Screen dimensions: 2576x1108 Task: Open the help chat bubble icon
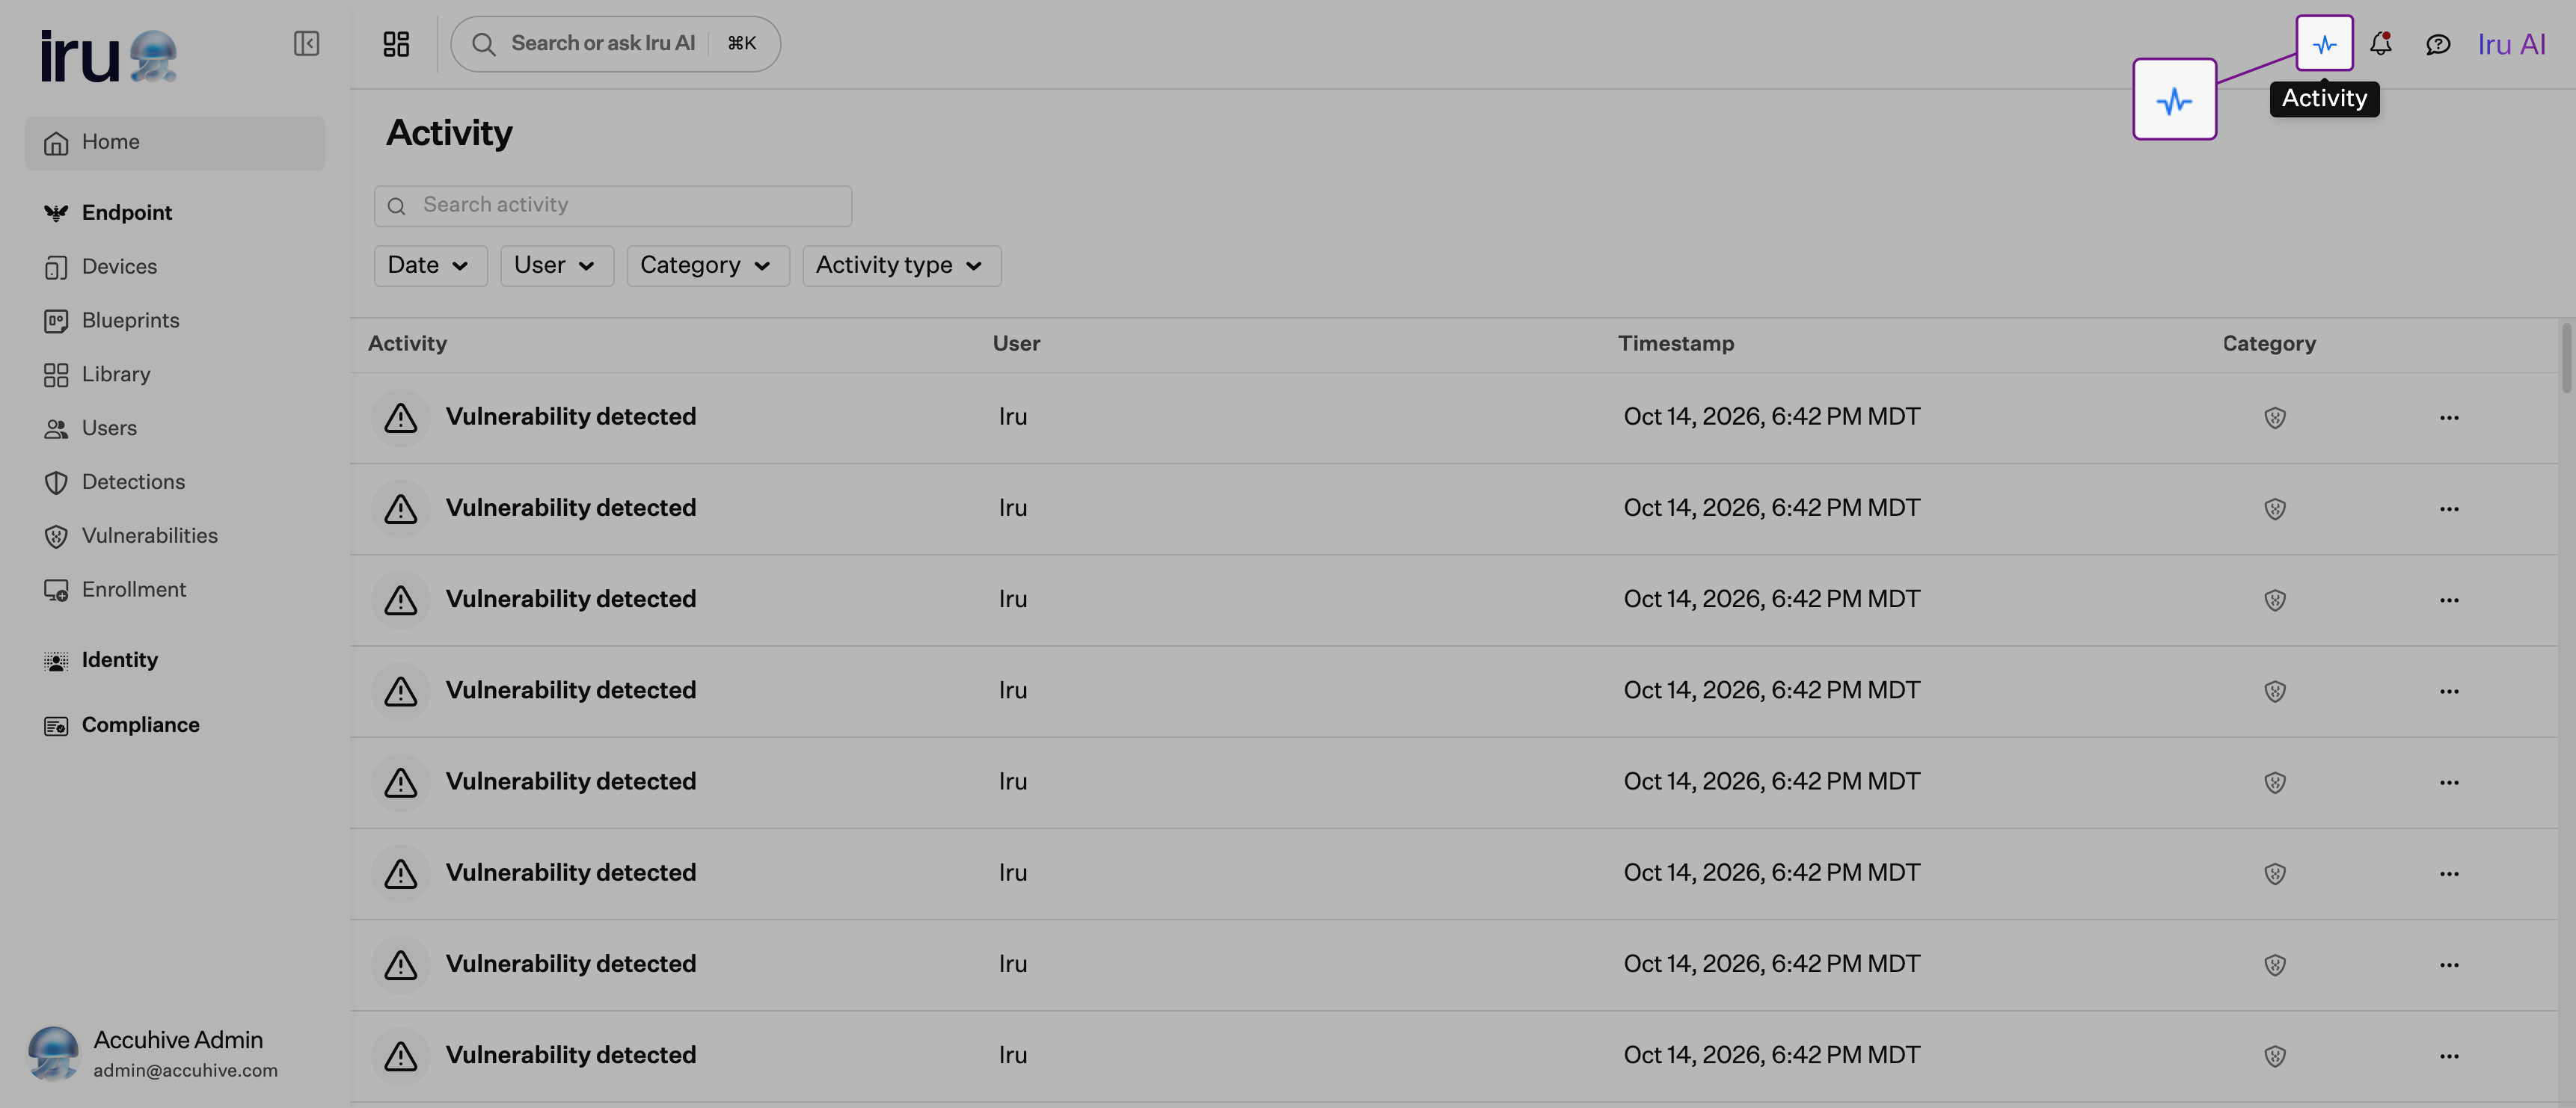click(2438, 44)
